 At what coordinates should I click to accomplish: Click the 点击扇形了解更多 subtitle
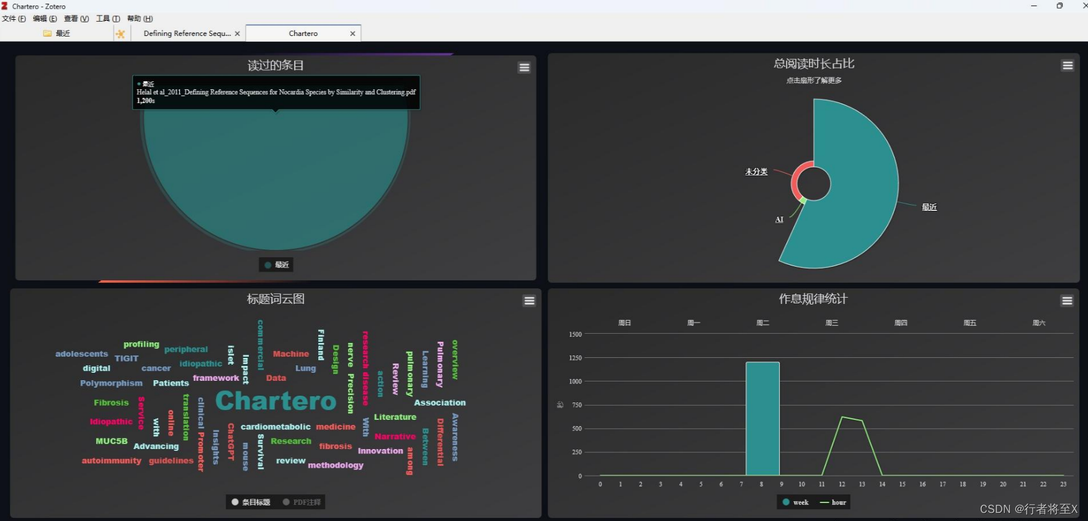coord(814,81)
